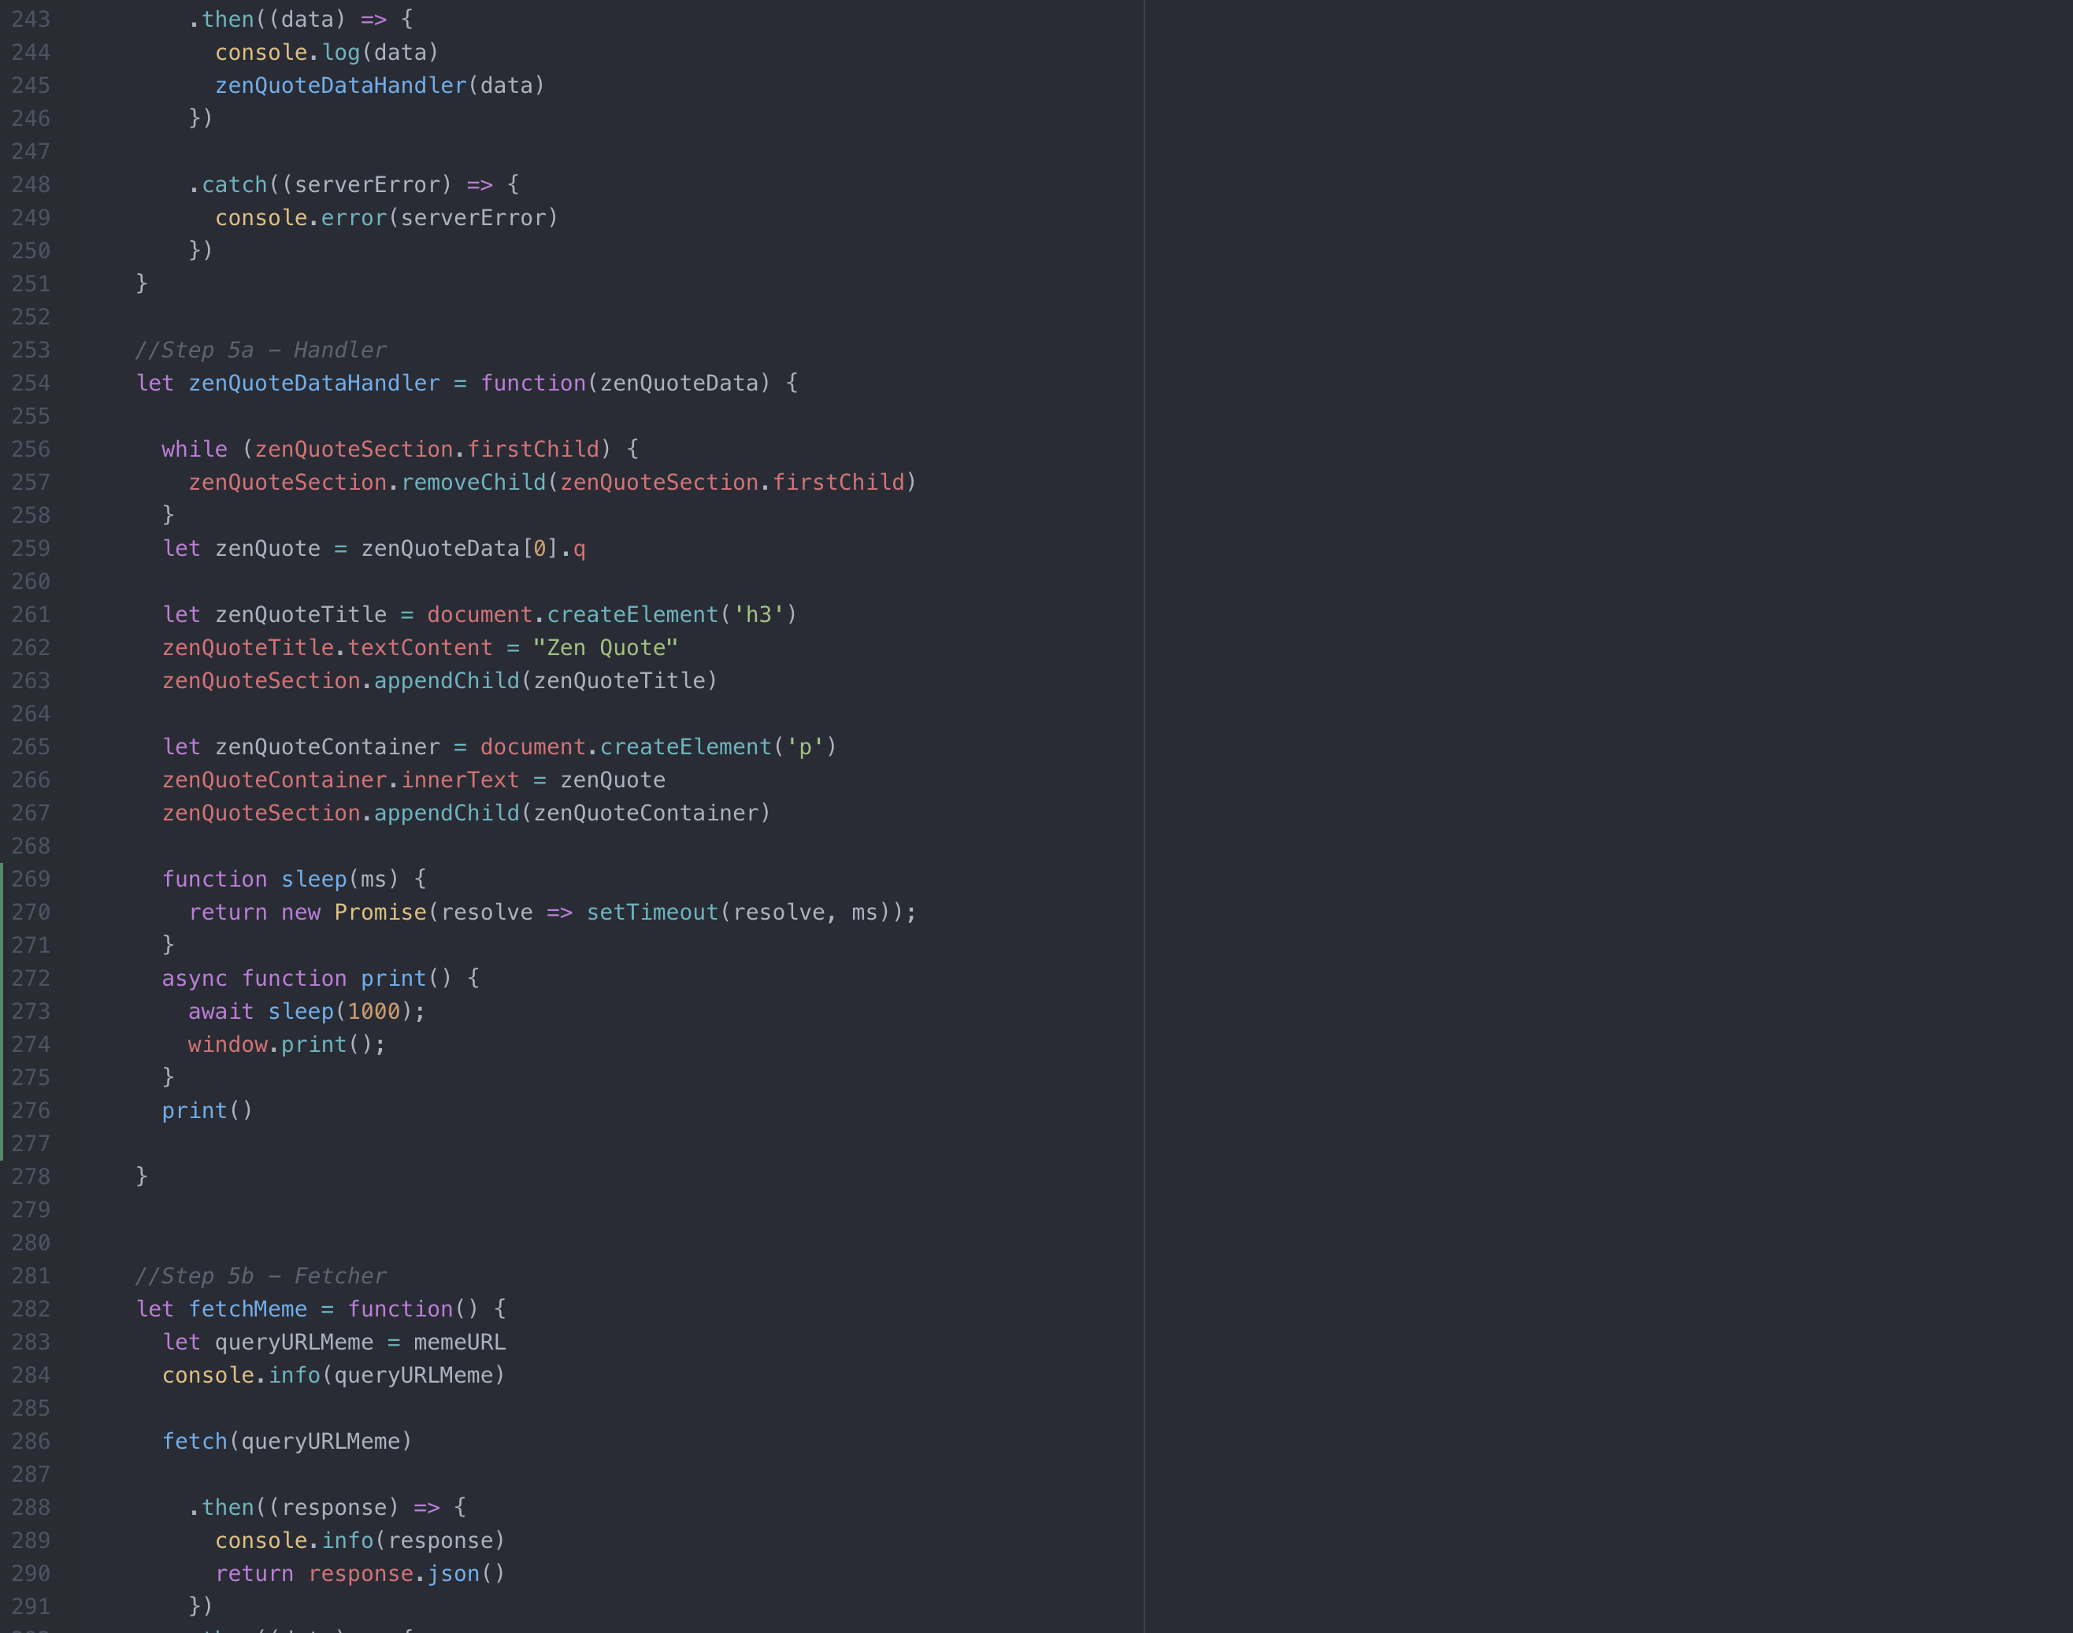Click the closing brace on line 251
Image resolution: width=2073 pixels, height=1633 pixels.
click(142, 284)
